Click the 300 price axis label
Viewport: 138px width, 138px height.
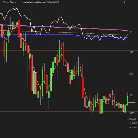[x=131, y=74]
